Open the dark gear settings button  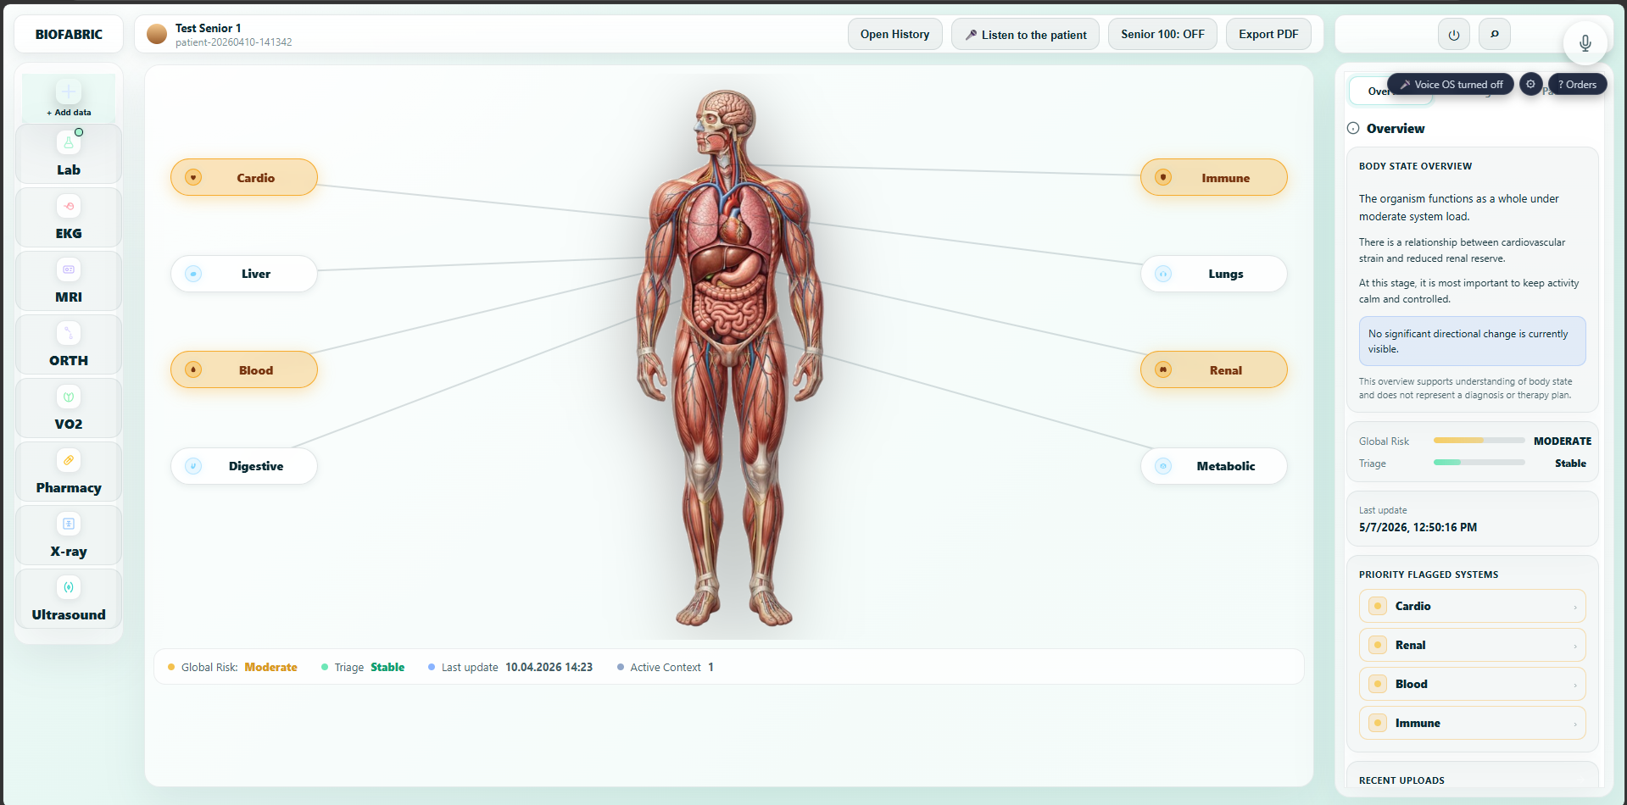[x=1530, y=84]
